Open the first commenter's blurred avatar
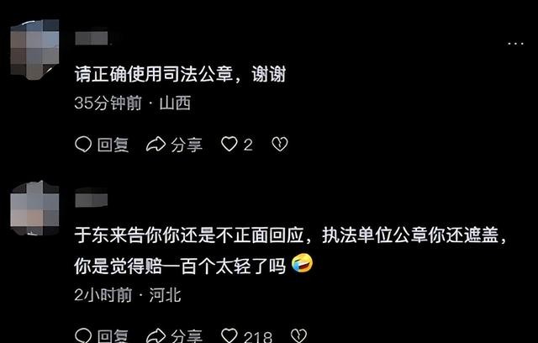Viewport: 538px width, 343px height. tap(34, 50)
